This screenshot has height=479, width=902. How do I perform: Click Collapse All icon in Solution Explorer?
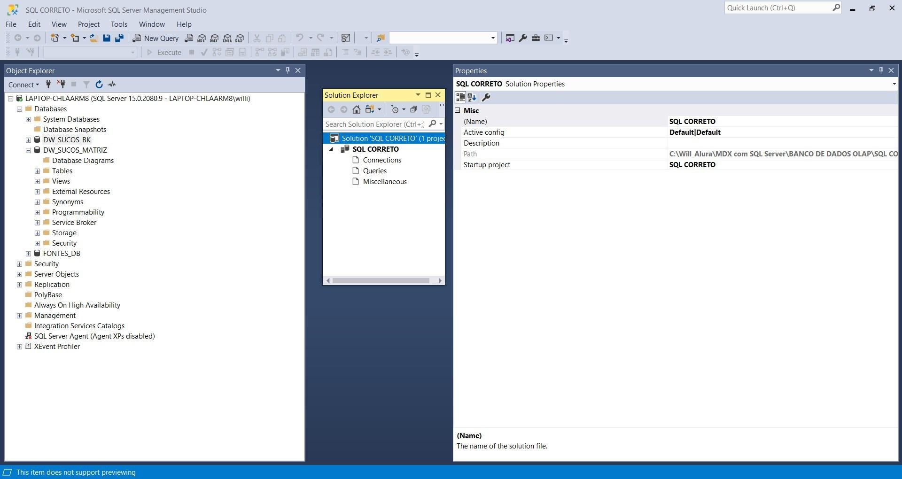coord(413,109)
